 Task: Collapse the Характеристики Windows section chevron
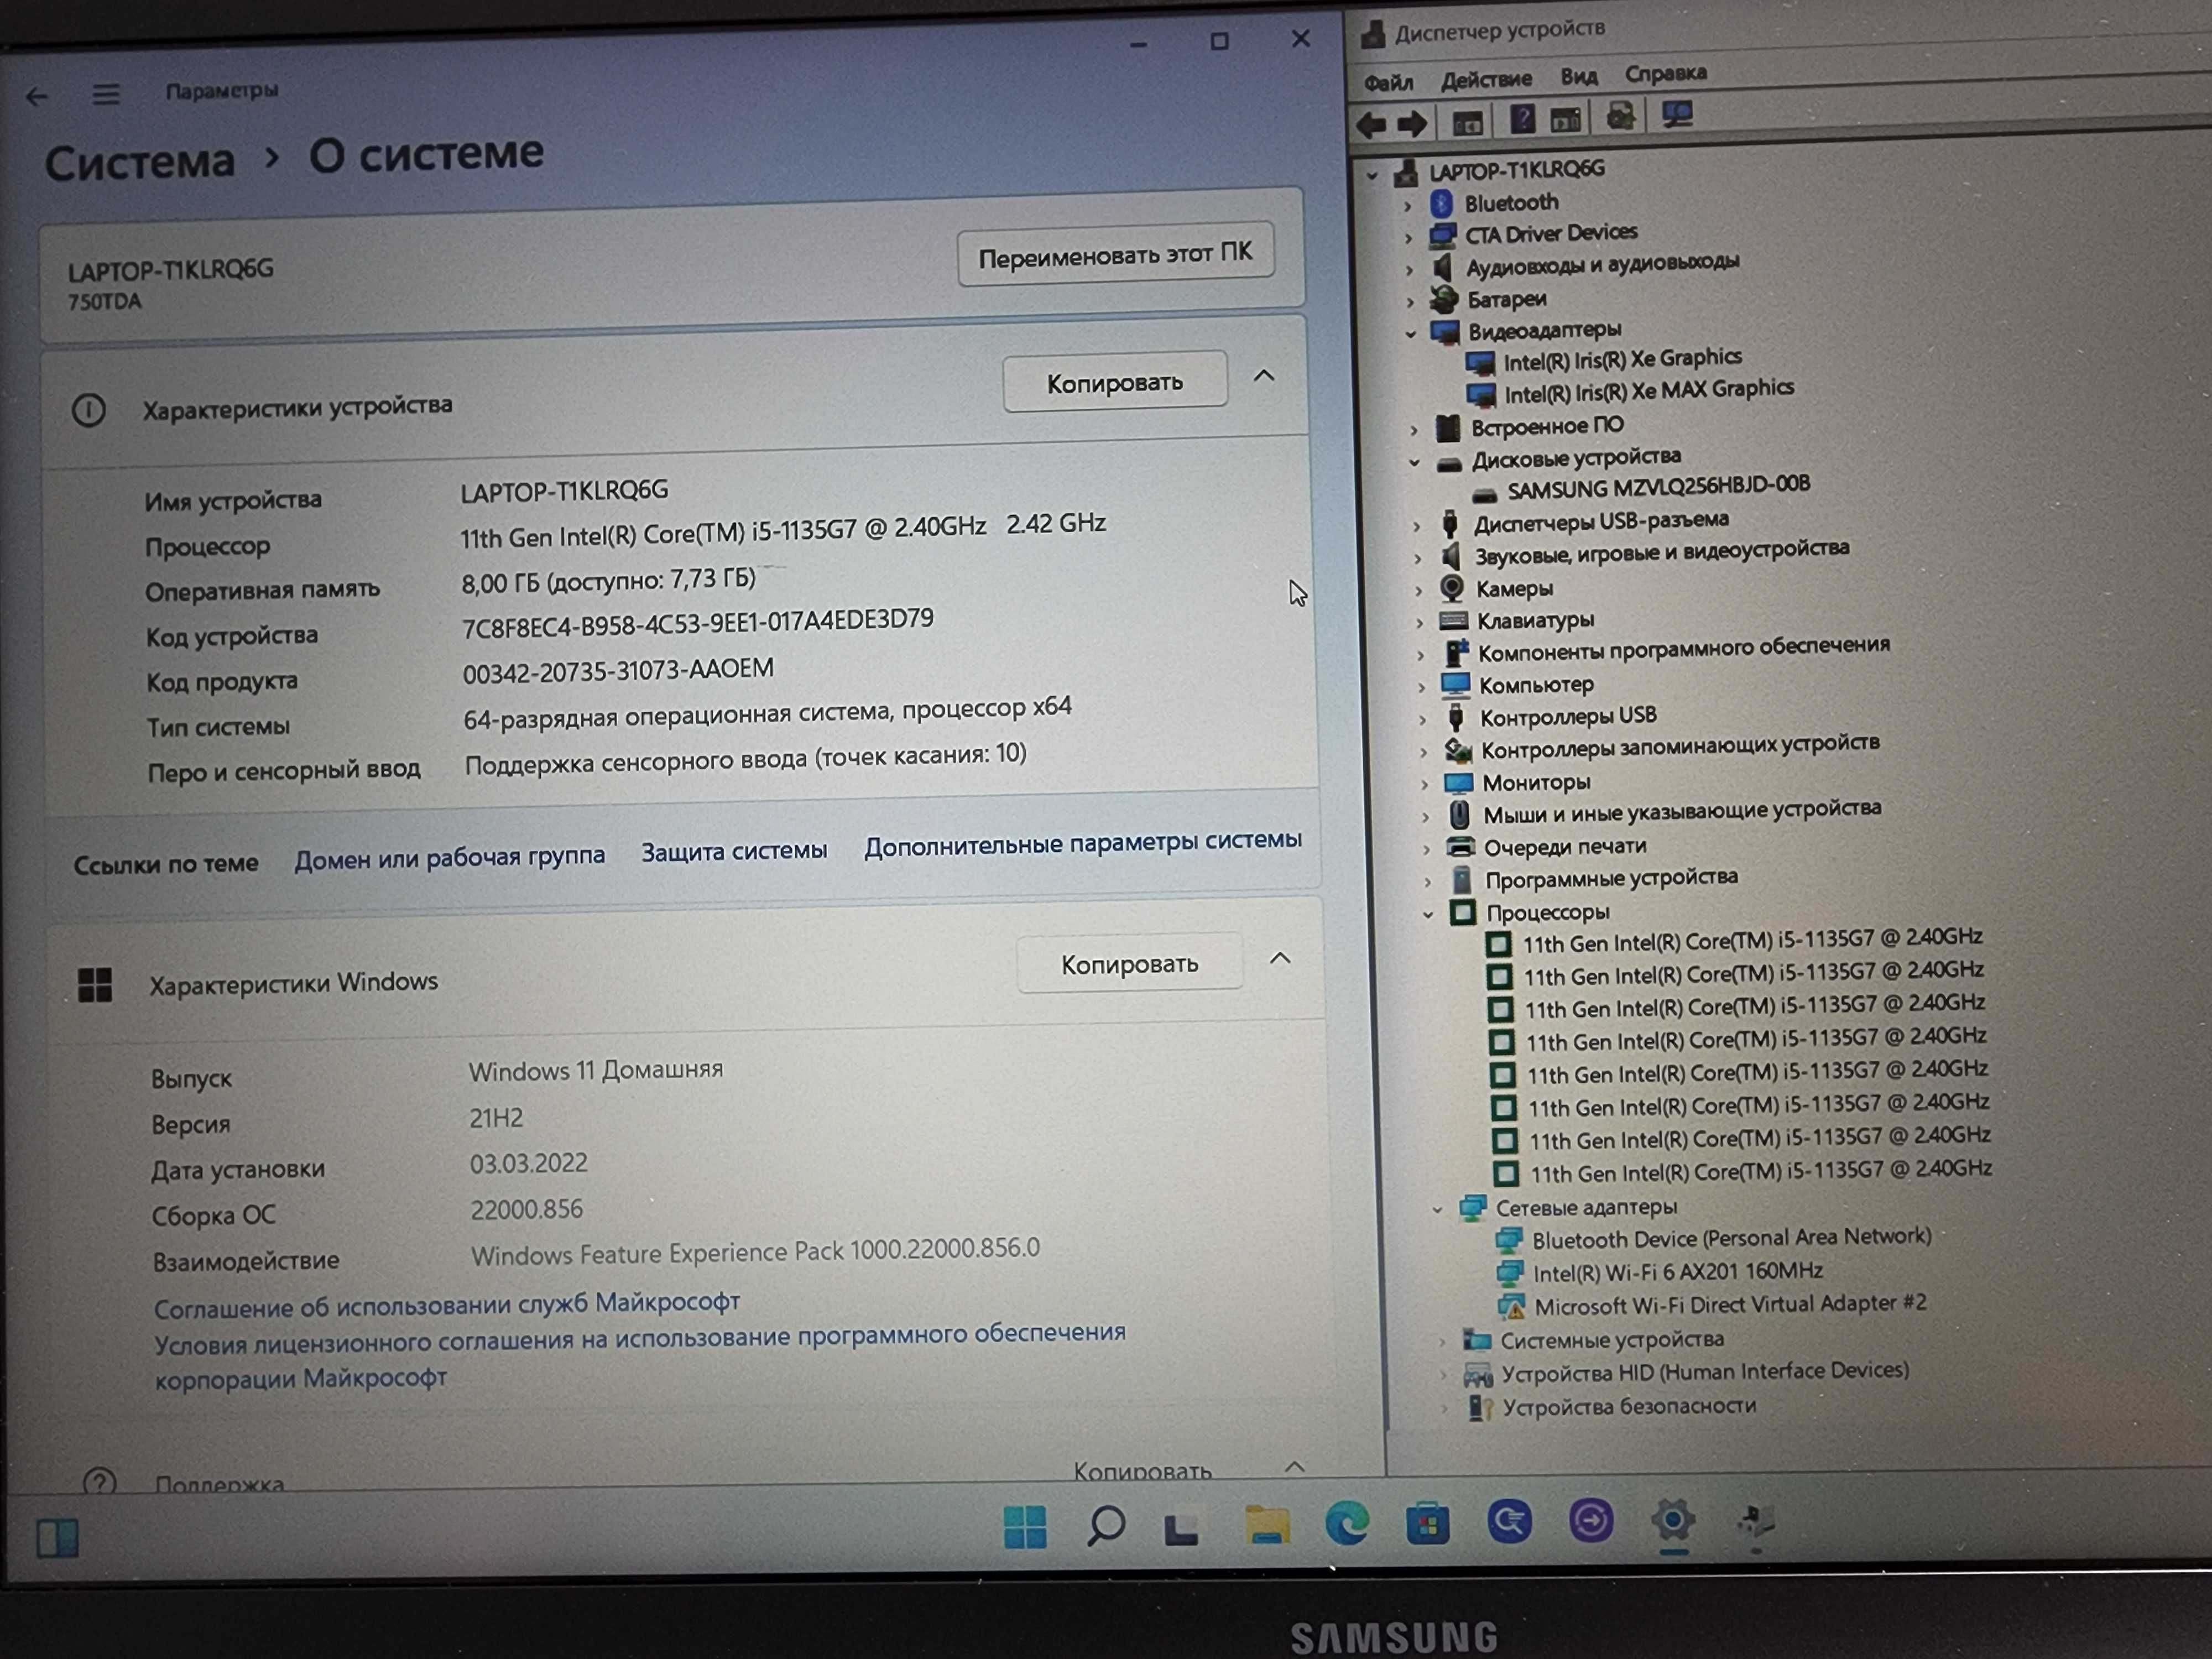click(1280, 959)
